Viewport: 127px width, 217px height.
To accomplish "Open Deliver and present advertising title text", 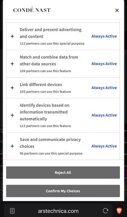I will pyautogui.click(x=51, y=33).
